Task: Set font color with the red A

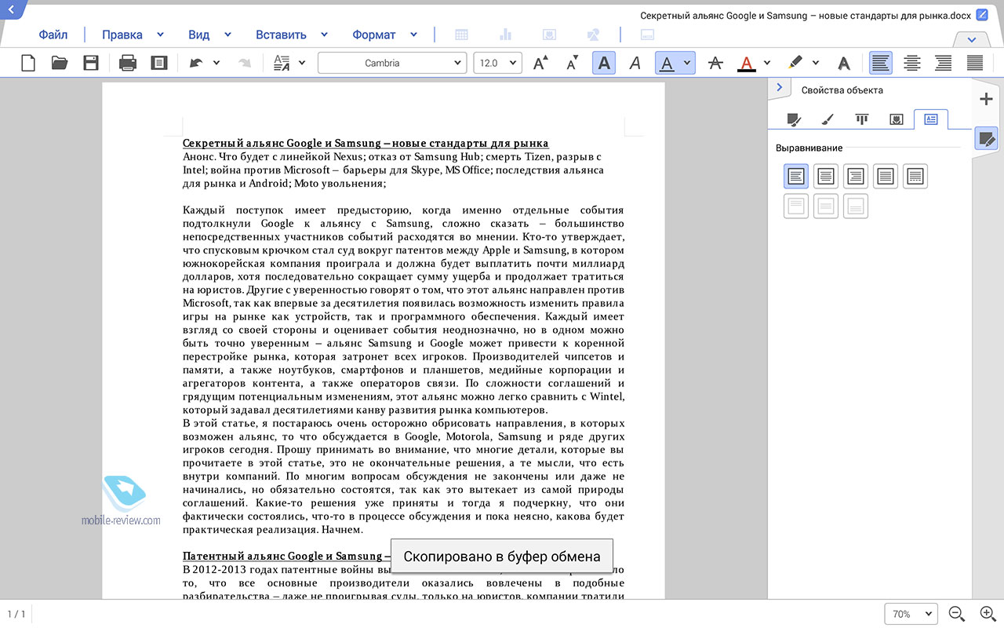Action: click(746, 63)
